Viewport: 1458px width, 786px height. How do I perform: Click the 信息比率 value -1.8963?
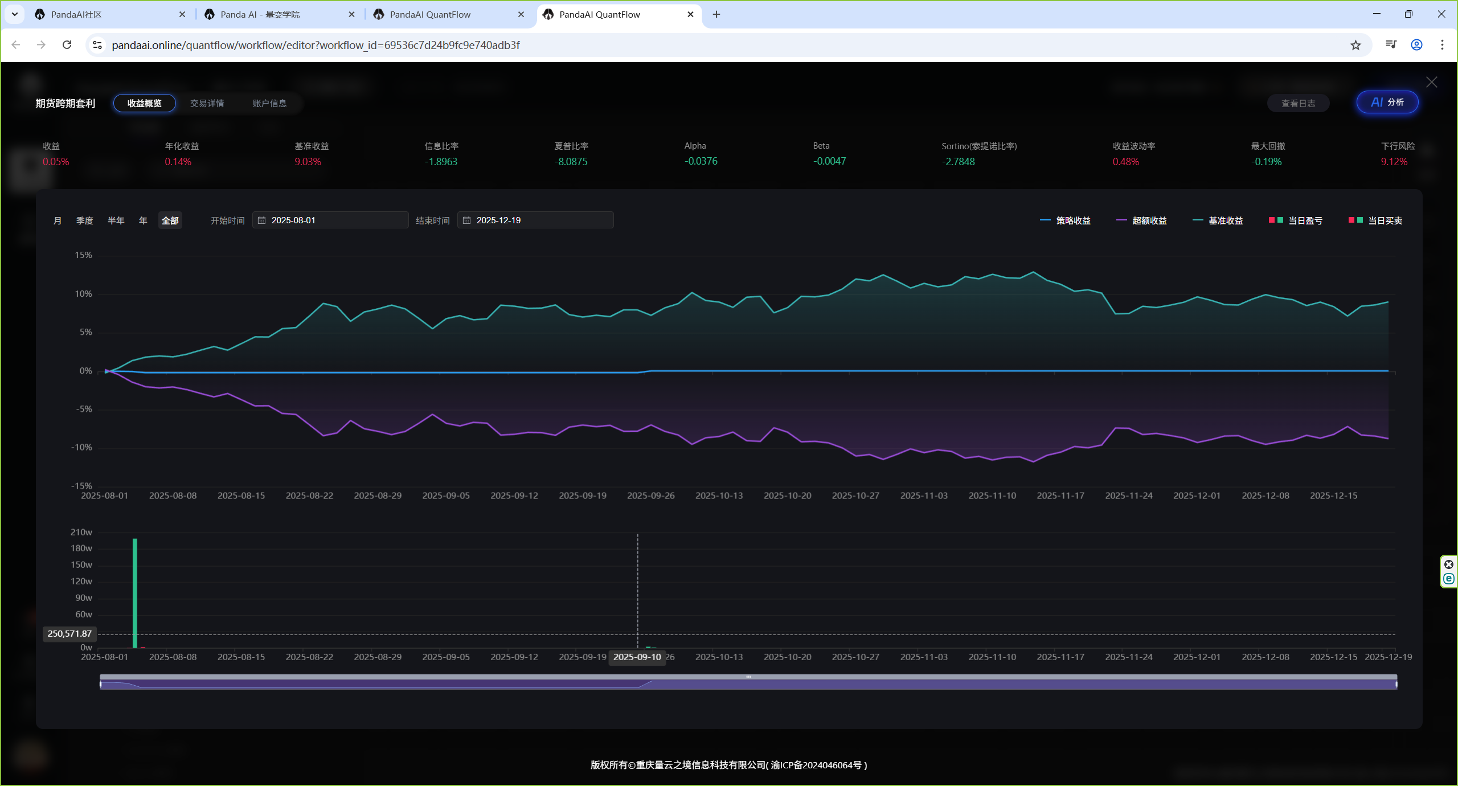[x=441, y=162]
